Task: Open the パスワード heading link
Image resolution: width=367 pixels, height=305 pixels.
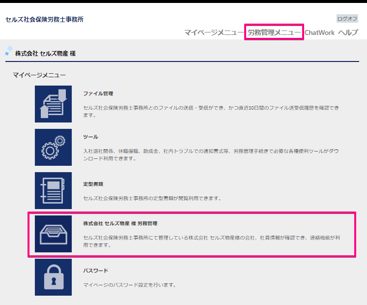Action: [x=96, y=271]
